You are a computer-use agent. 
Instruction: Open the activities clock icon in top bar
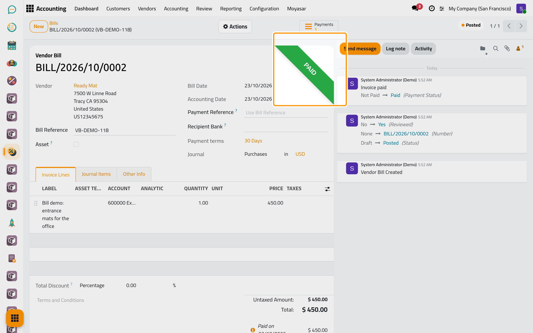[x=432, y=9]
